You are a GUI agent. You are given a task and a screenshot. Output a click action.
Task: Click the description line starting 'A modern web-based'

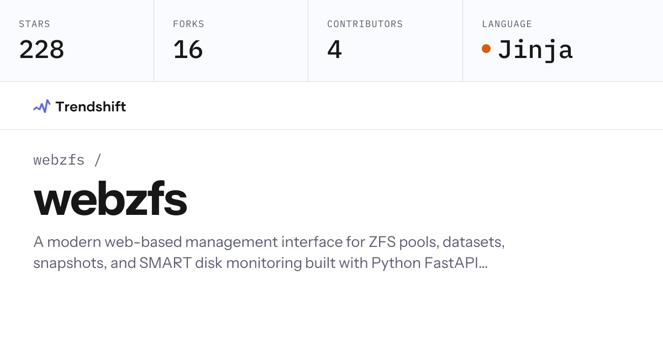click(x=269, y=242)
